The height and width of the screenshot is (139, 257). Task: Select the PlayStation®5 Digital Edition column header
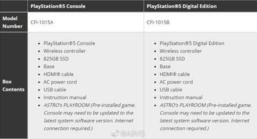click(x=181, y=6)
